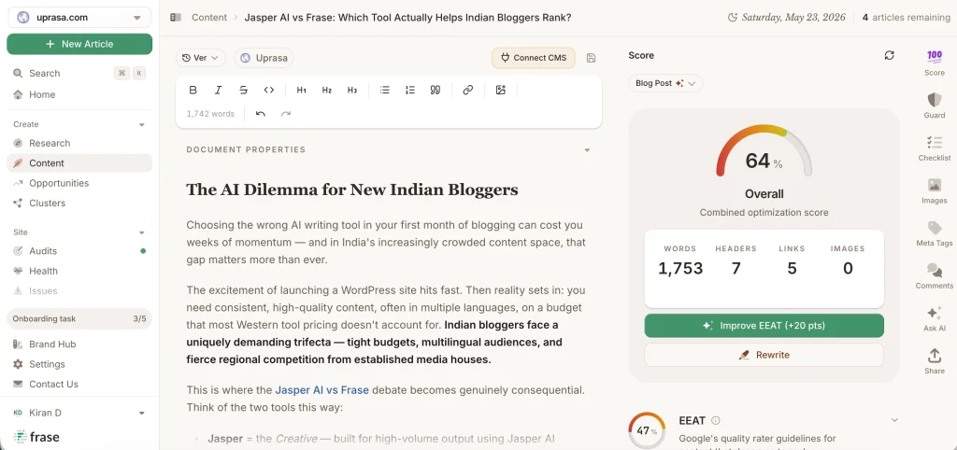This screenshot has width=957, height=450.
Task: Open the Images panel
Action: 935,190
